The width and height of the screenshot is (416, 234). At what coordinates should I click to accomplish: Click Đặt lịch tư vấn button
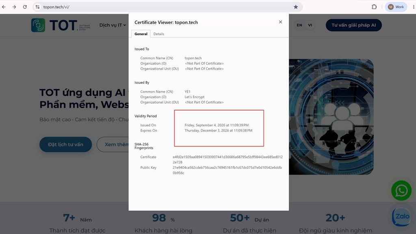click(x=65, y=144)
